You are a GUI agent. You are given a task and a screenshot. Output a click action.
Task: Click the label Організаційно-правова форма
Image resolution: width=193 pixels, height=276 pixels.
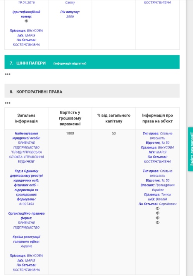26,216
